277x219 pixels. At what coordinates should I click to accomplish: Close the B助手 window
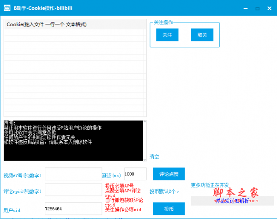point(269,8)
